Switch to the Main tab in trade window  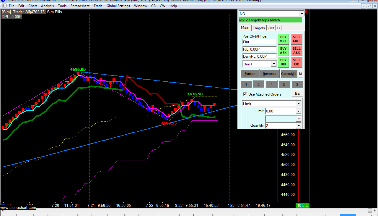tap(245, 28)
